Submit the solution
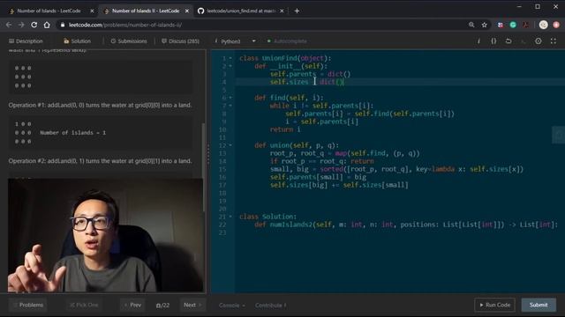The width and height of the screenshot is (565, 317). coord(539,305)
